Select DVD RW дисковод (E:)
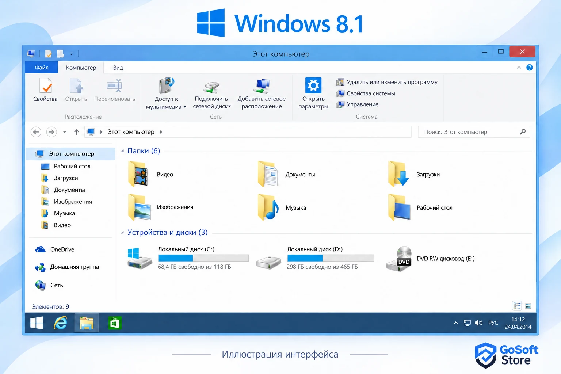 click(x=430, y=259)
